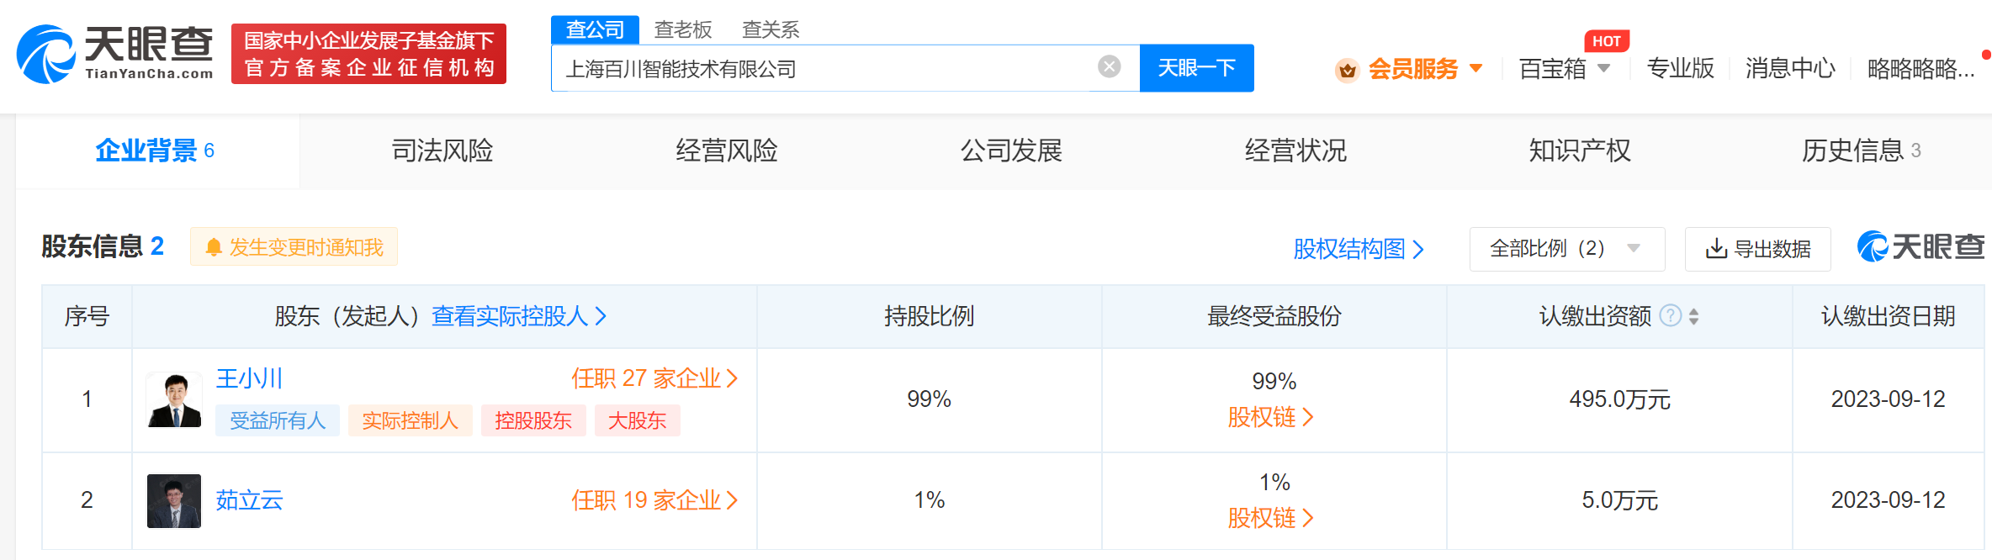1992x560 pixels.
Task: Click the download icon on 导出数据
Action: tap(1716, 249)
